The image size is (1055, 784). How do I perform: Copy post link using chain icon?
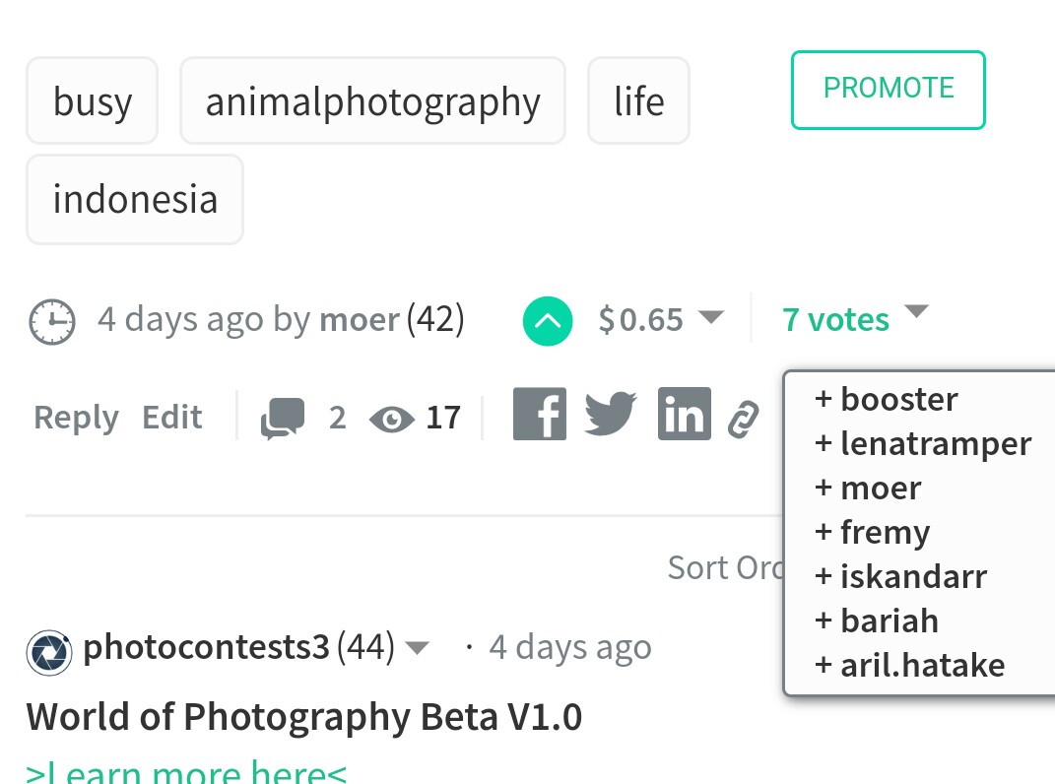[744, 420]
